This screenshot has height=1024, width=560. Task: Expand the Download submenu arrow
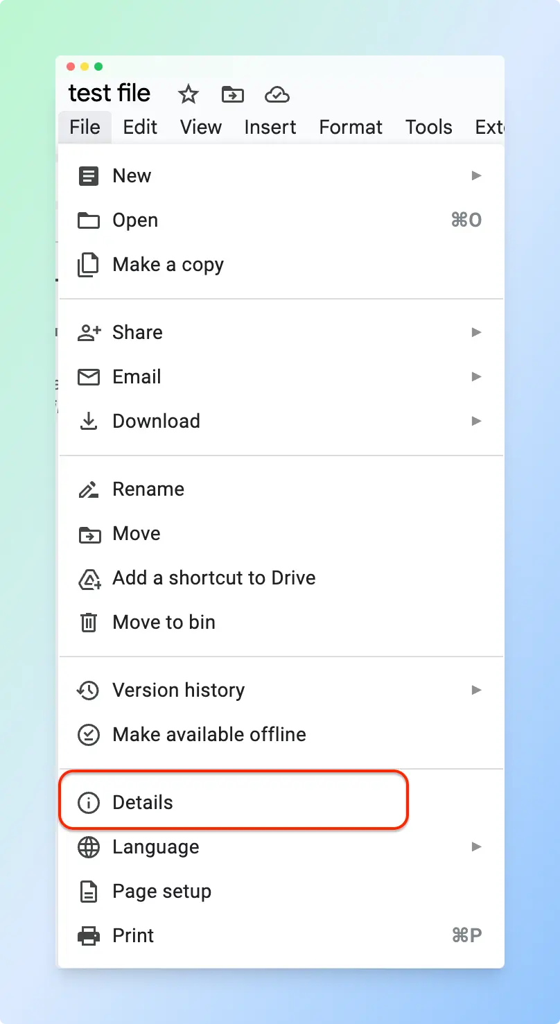[476, 422]
